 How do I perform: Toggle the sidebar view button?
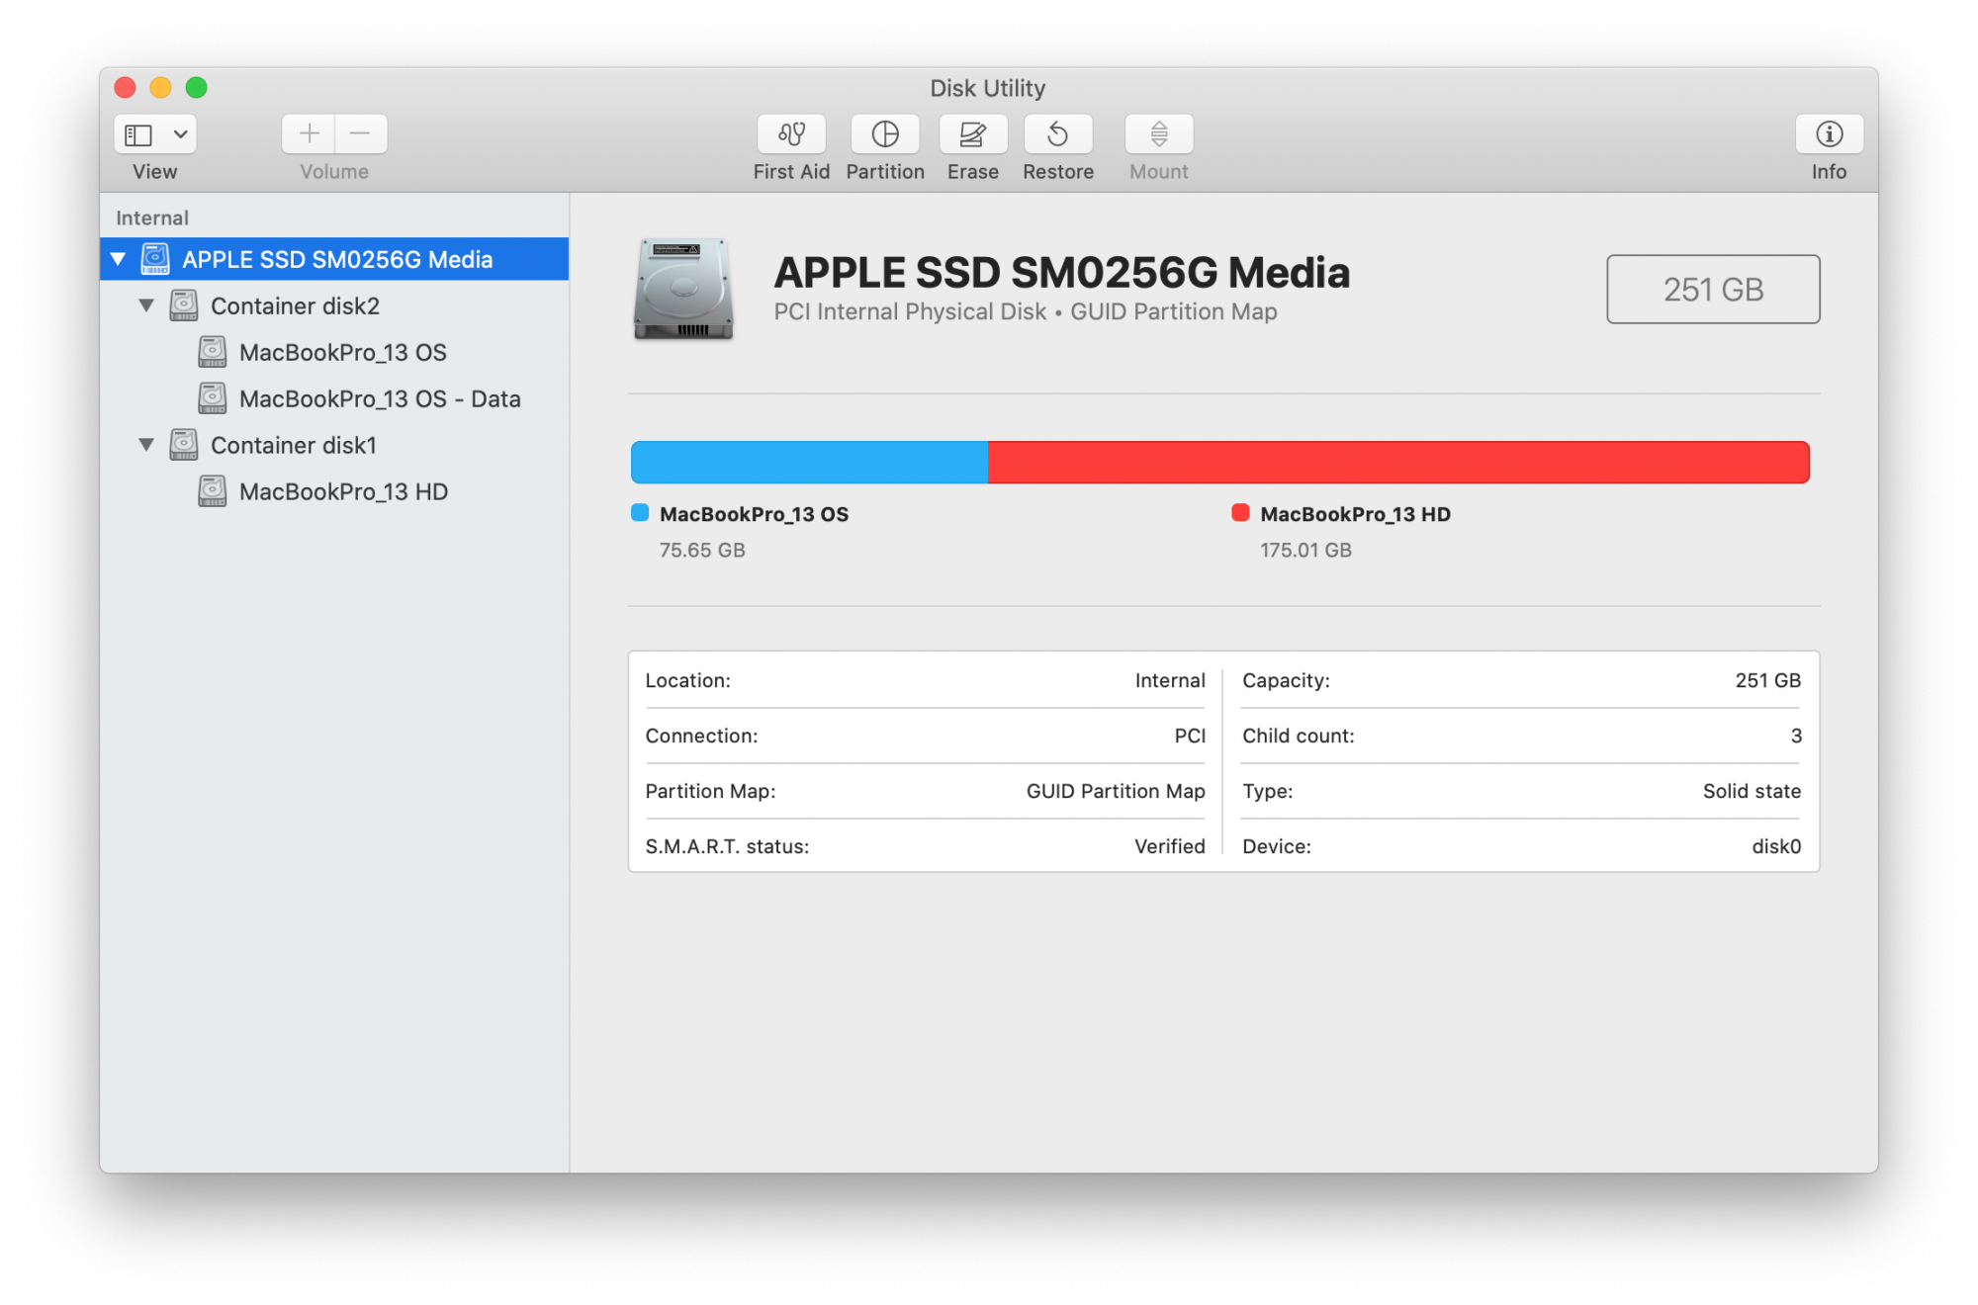click(139, 134)
